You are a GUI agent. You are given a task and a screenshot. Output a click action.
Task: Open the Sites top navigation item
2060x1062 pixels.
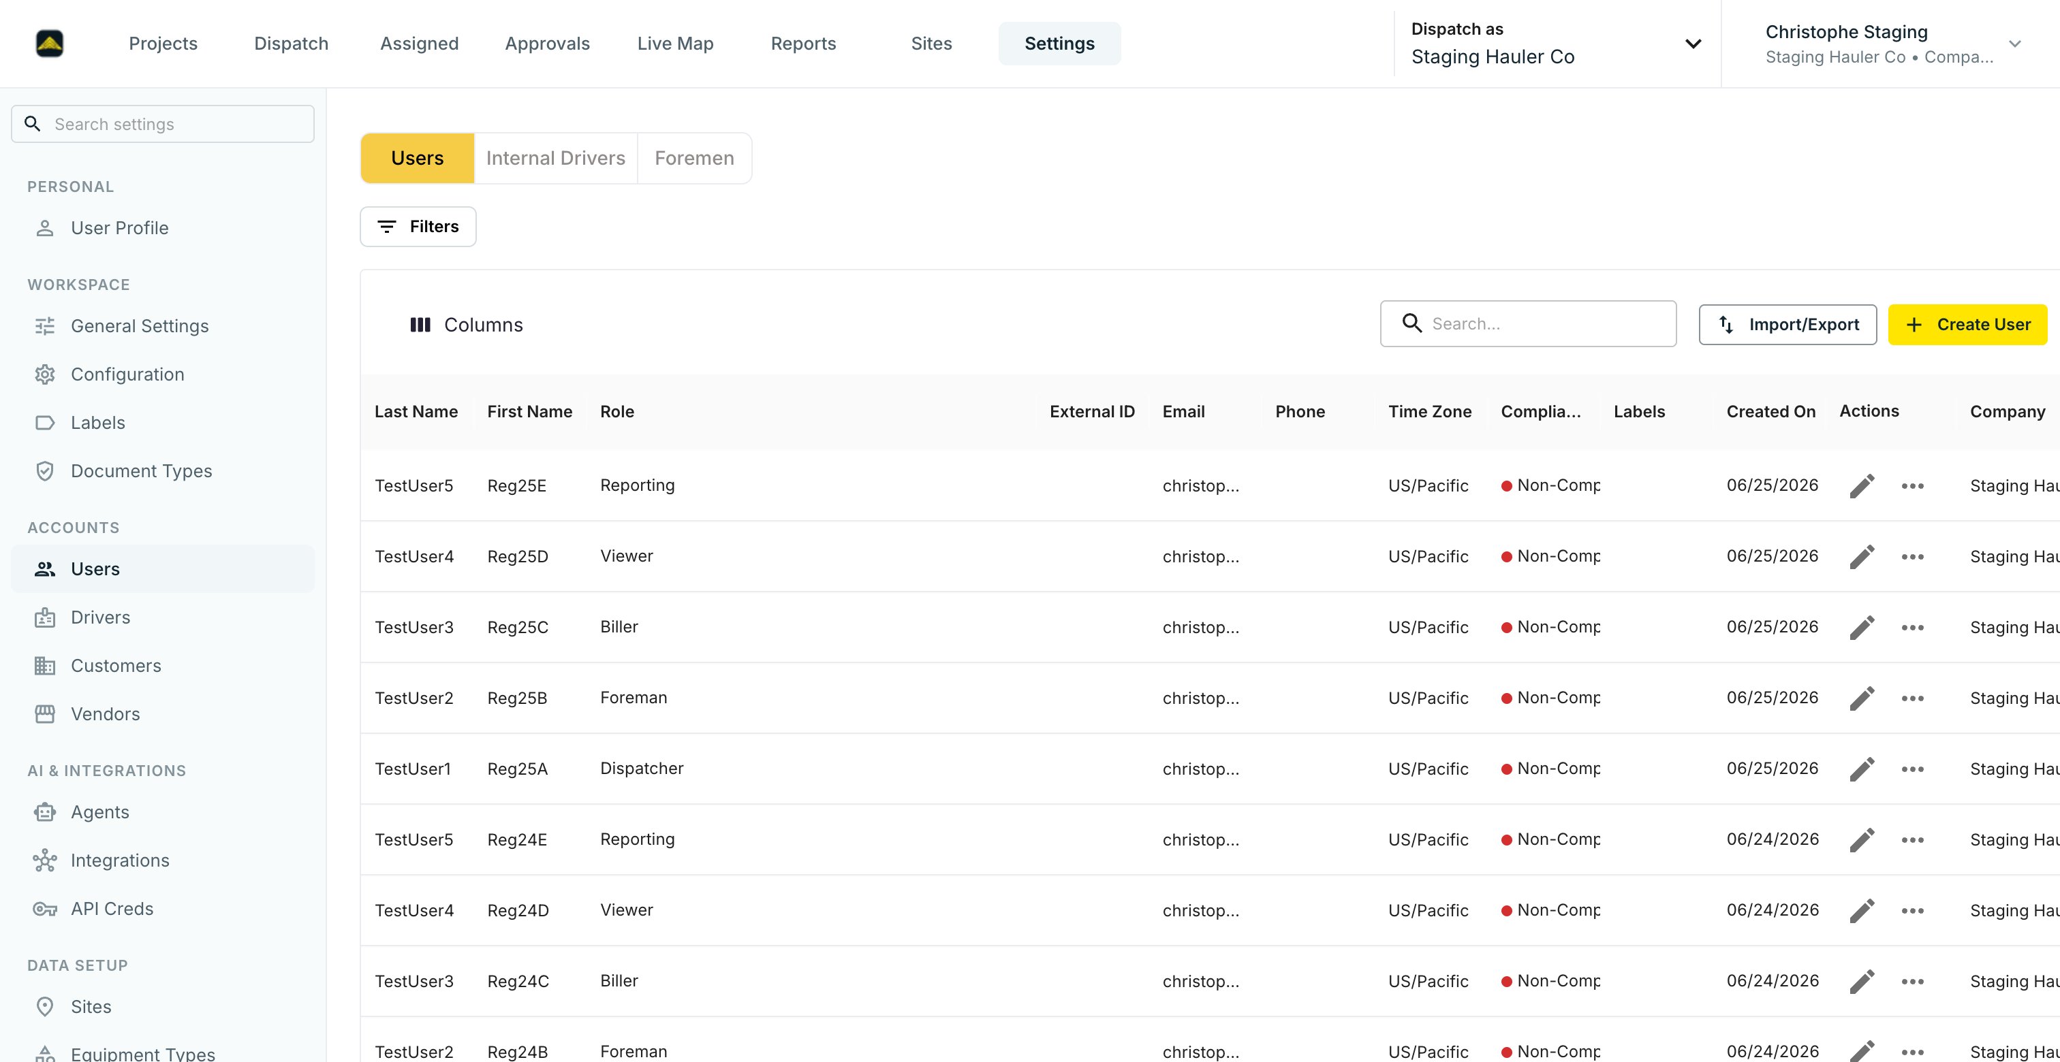click(x=931, y=43)
